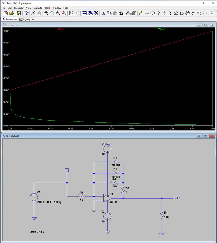This screenshot has width=217, height=243.
Task: Select the Place Resistor tool
Action: point(159,13)
